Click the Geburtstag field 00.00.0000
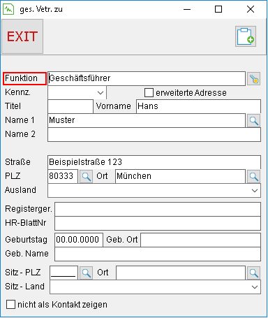This screenshot has width=268, height=318. [79, 240]
